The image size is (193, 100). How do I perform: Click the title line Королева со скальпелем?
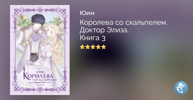point(124,23)
